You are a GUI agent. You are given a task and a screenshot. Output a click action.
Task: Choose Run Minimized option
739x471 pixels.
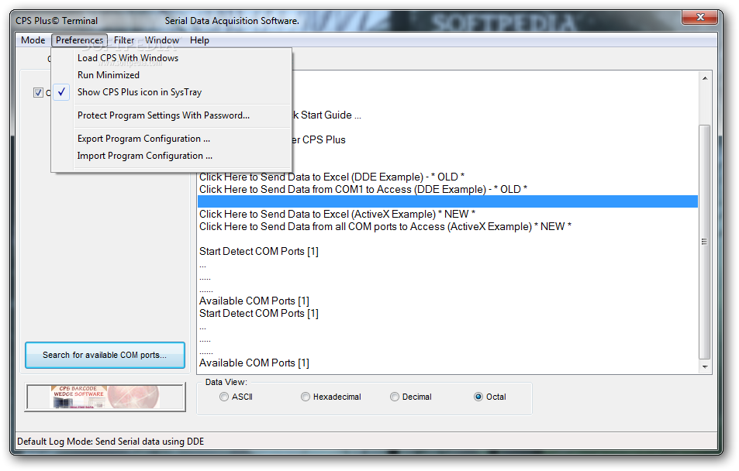[x=171, y=75]
